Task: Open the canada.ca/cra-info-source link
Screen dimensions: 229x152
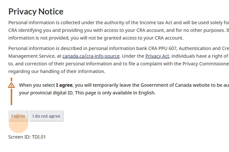Action: click(x=91, y=56)
